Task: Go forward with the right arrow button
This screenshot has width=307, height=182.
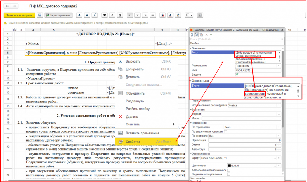Action: coord(14,6)
